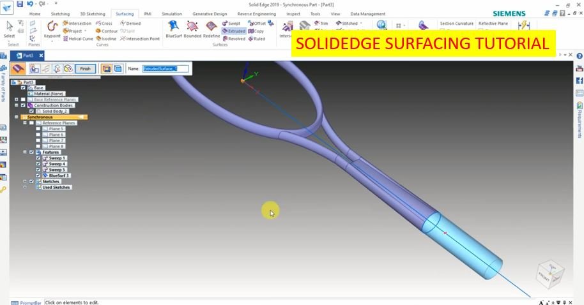Screen dimensions: 584x305
Task: Enable the Plane 5 checkbox
Action: pos(38,129)
